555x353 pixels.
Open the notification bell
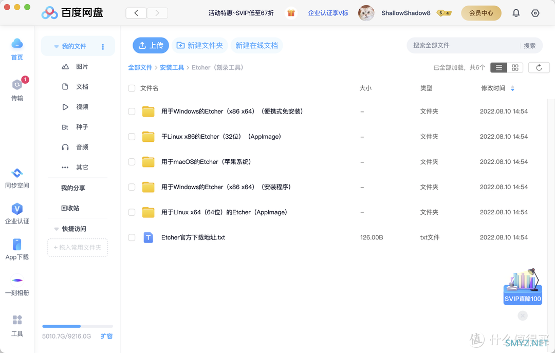[x=516, y=13]
